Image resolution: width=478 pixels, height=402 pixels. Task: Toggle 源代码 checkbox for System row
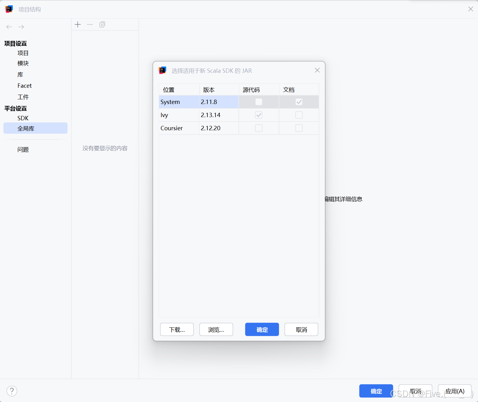[x=259, y=102]
